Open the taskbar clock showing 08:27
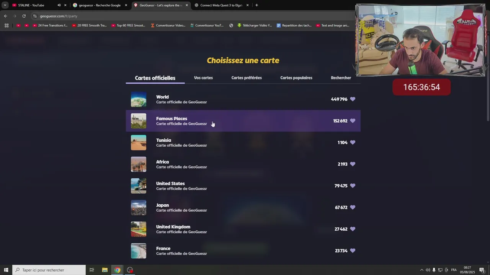 [467, 270]
